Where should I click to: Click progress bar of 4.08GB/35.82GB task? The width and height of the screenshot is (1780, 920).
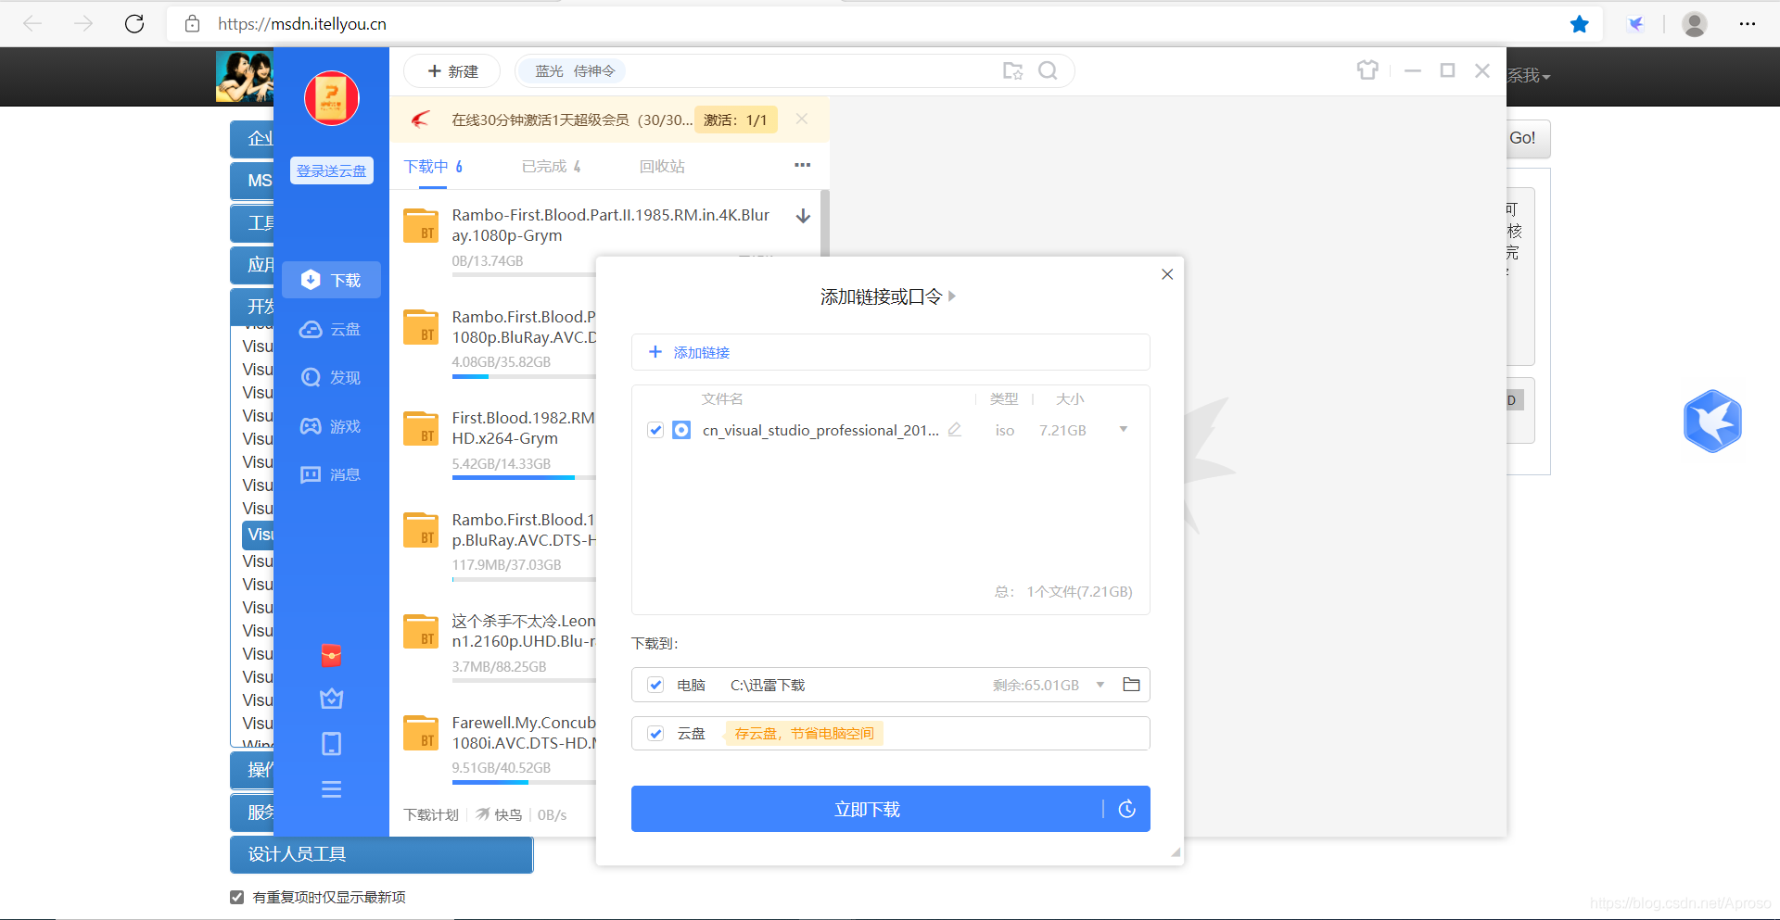click(x=524, y=376)
